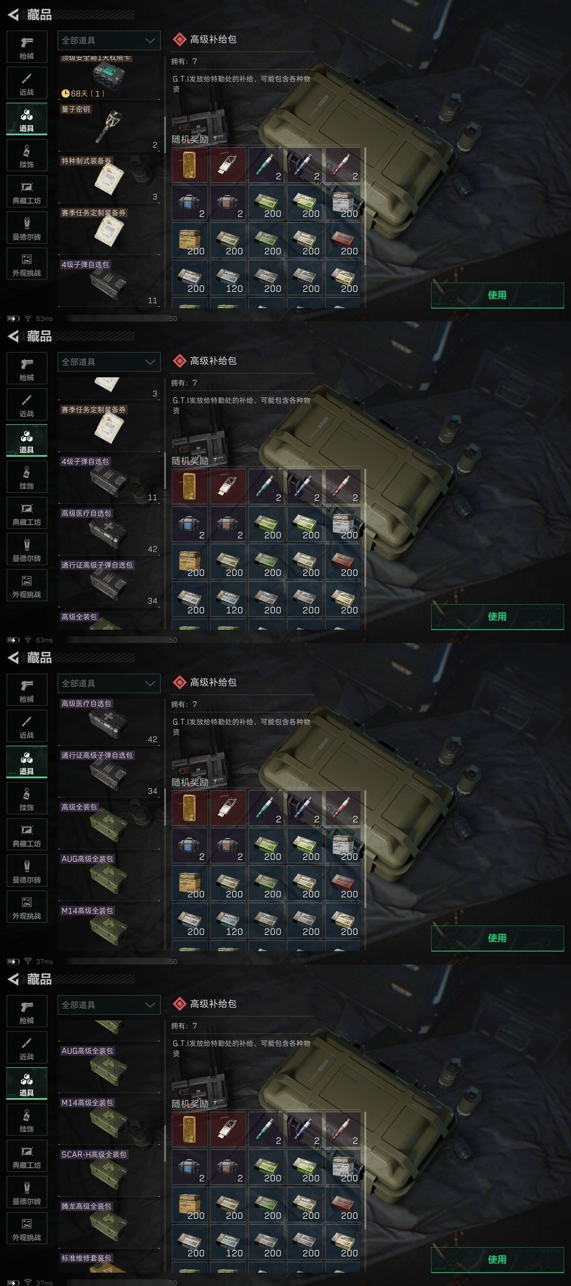
Task: Select the 标准维修套装包 item
Action: [x=109, y=1261]
